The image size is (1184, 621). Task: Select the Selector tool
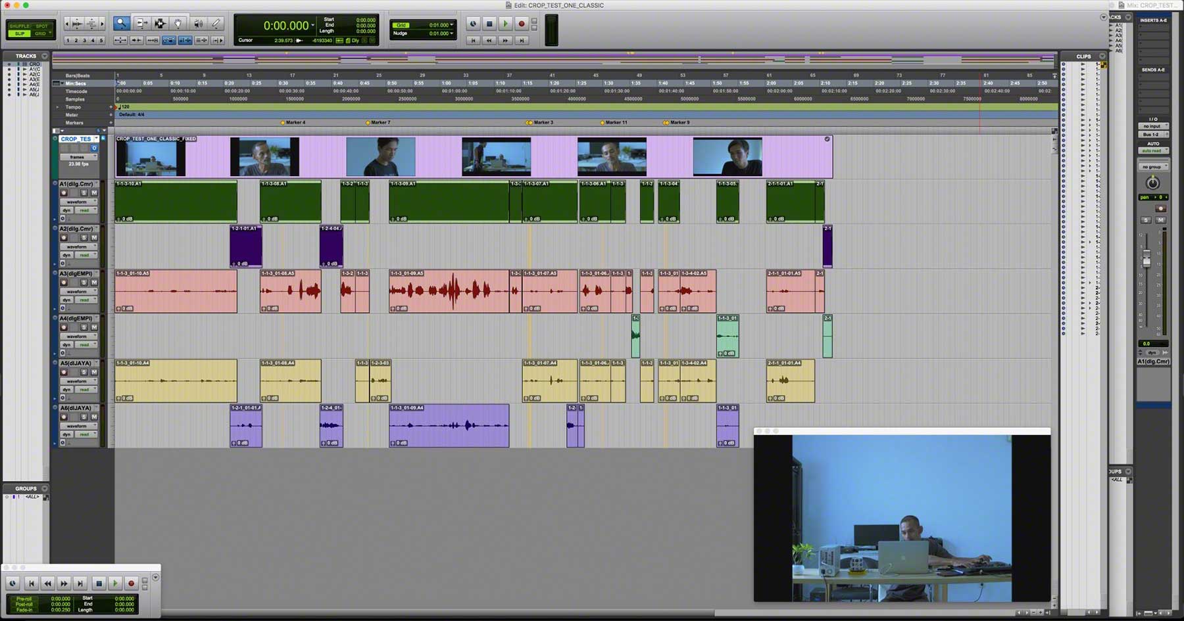click(159, 24)
